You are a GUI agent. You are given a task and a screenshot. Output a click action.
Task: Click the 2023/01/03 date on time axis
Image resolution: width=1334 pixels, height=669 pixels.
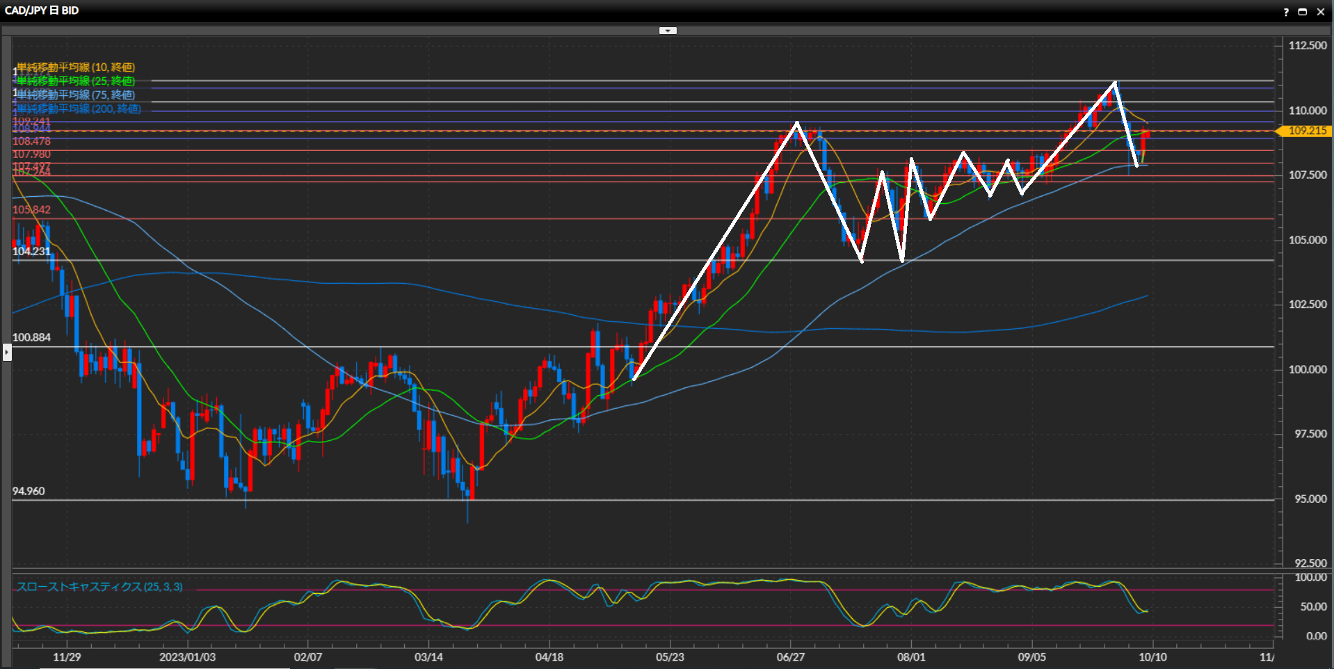click(187, 657)
